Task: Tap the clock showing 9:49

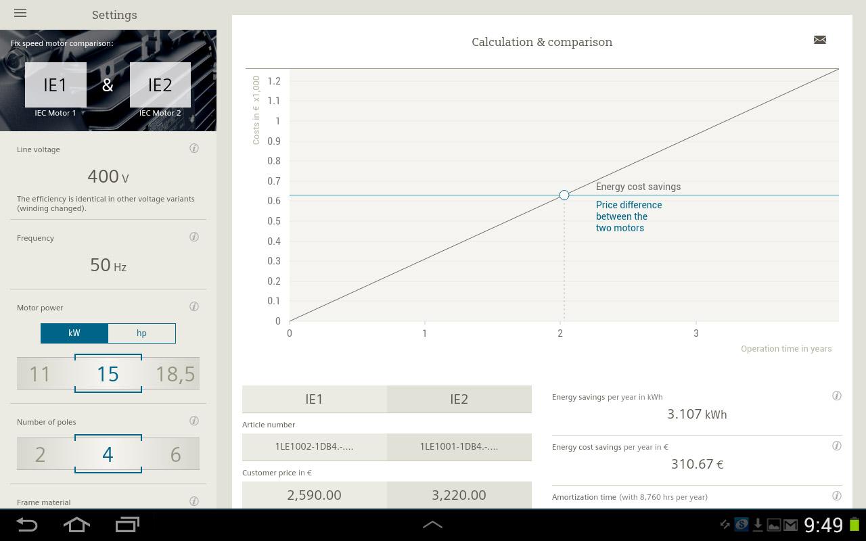Action: pyautogui.click(x=823, y=525)
